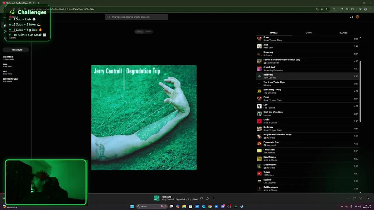This screenshot has height=210, width=374.
Task: Switch to Video mode
Action: [x=148, y=32]
